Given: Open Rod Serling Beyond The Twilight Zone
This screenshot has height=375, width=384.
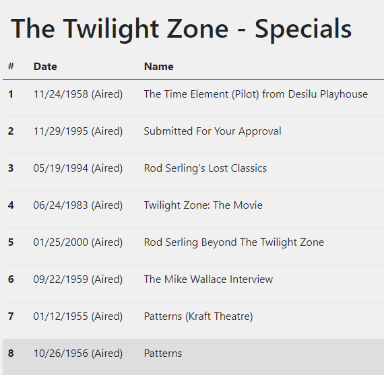Looking at the screenshot, I should tap(234, 242).
